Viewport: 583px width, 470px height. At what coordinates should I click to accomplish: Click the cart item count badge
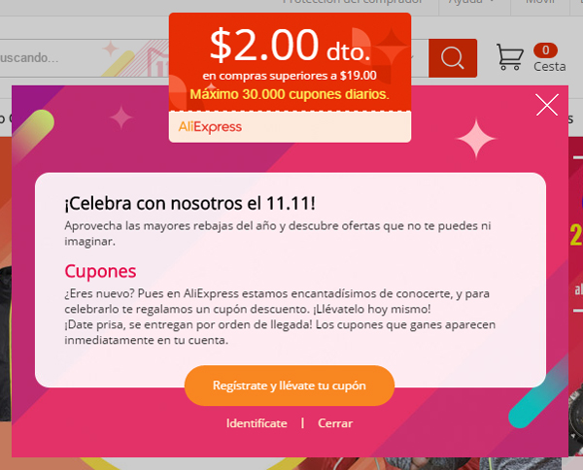pos(545,50)
